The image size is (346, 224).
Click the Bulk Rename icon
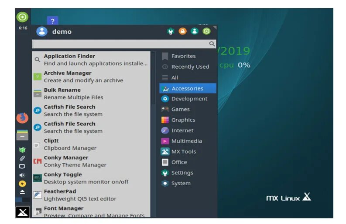[x=38, y=94]
